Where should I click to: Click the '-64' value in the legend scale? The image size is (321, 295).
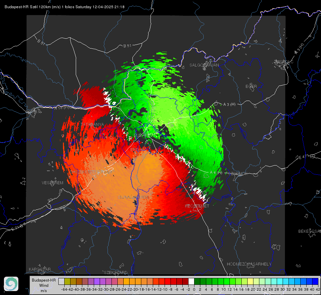[64, 289]
